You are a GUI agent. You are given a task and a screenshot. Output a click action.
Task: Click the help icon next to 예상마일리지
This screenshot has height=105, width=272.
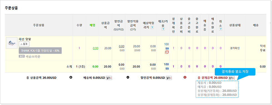tap(152, 27)
